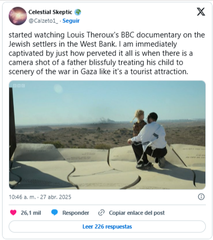Open Celestial Skeptic's profile avatar
The image size is (213, 240).
coord(18,16)
